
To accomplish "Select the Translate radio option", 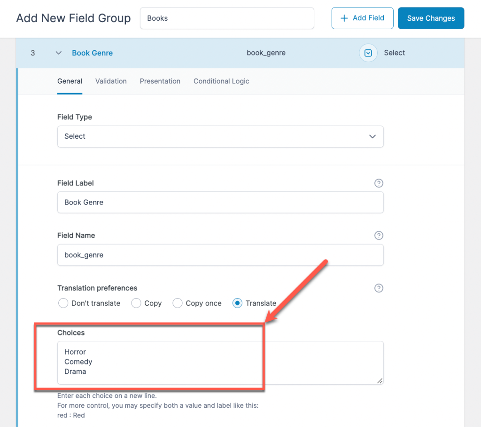I will pyautogui.click(x=237, y=303).
